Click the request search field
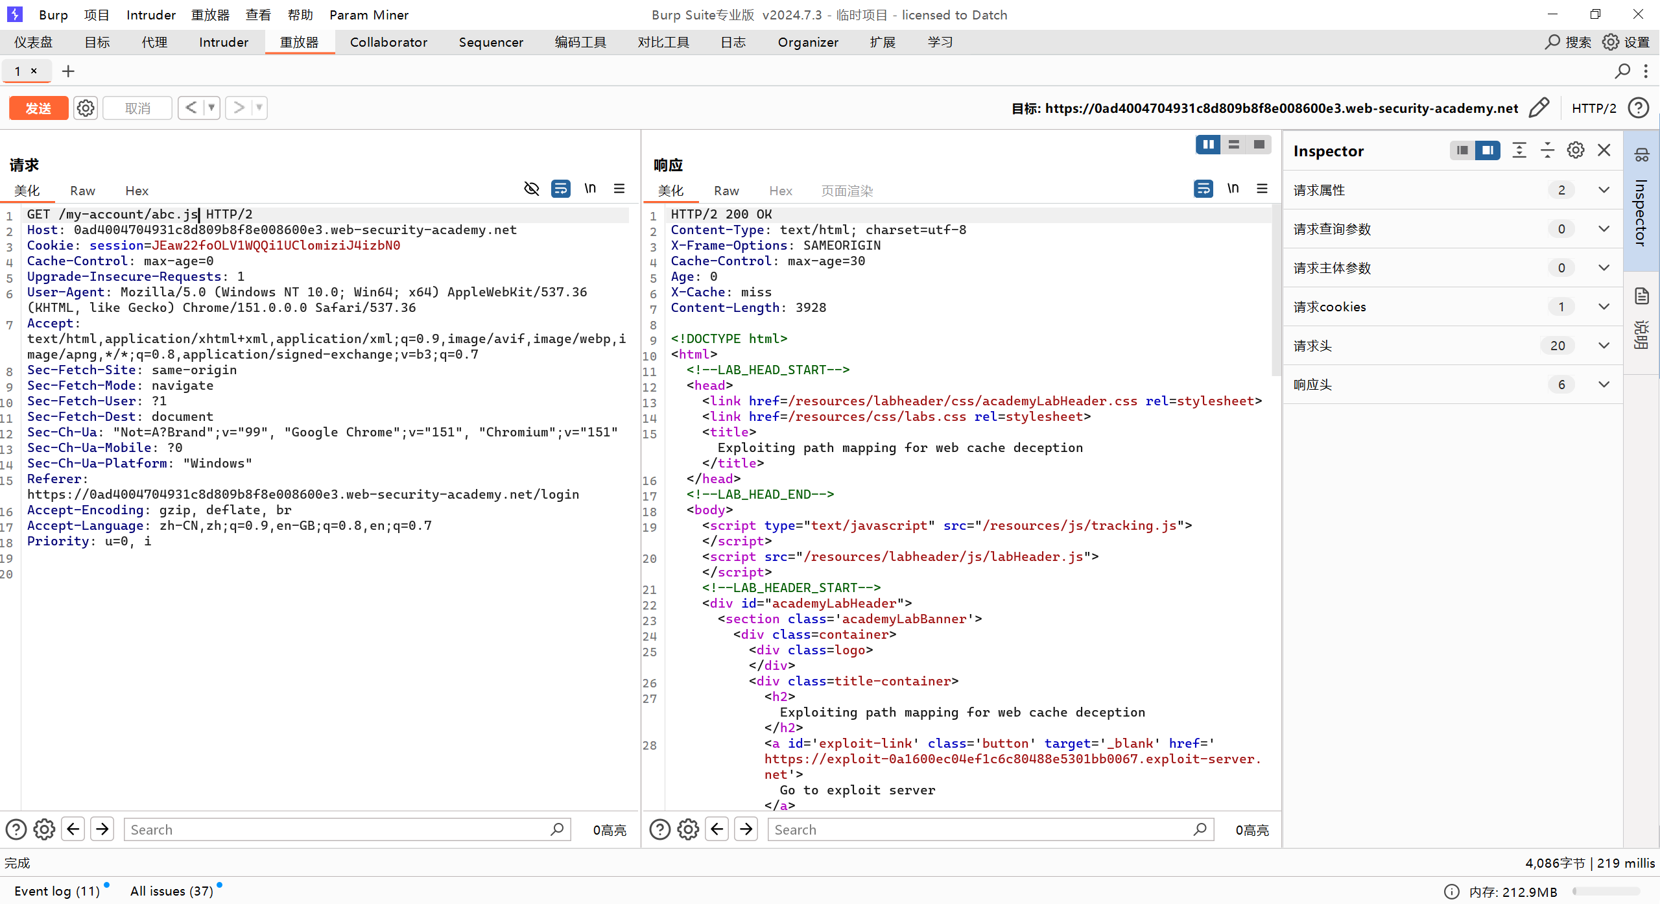1660x904 pixels. pos(347,829)
